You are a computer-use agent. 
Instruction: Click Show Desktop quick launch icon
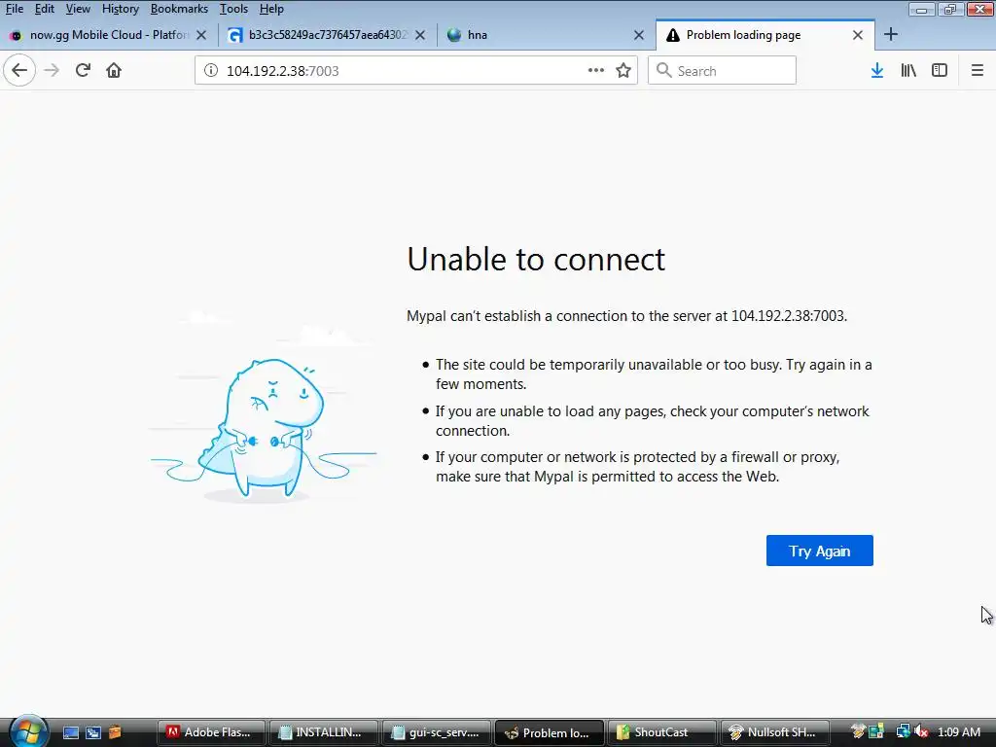[70, 732]
